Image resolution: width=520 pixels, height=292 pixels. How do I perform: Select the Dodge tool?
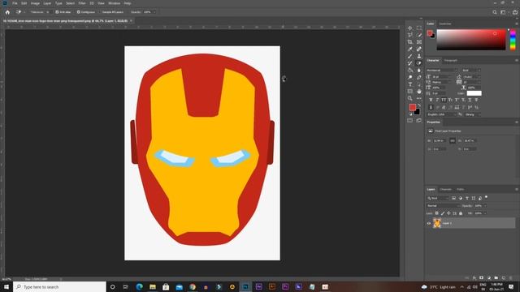click(409, 77)
